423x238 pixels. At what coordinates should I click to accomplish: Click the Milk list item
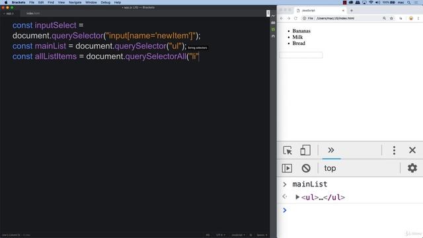297,37
